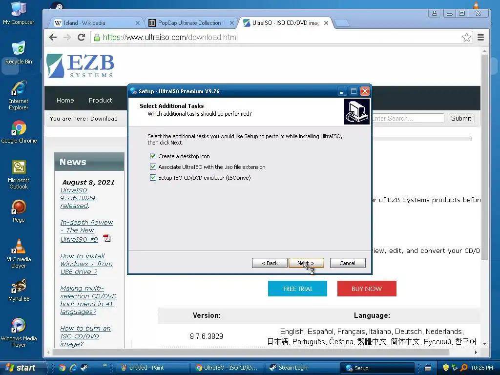Screen dimensions: 500x375
Task: Close the PopCap Ultimate Collection tab
Action: [232, 23]
